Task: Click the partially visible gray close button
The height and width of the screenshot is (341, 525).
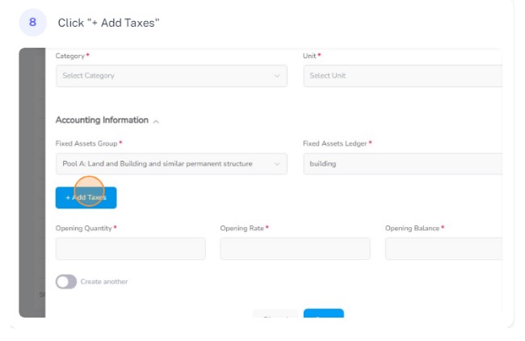Action: (275, 314)
